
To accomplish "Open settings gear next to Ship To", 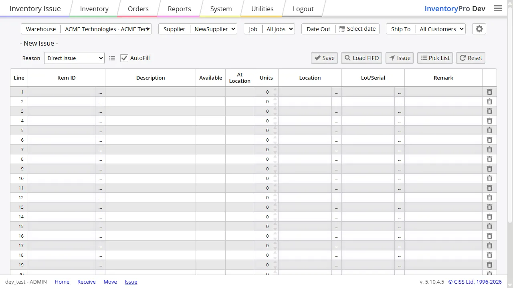I will (x=479, y=29).
